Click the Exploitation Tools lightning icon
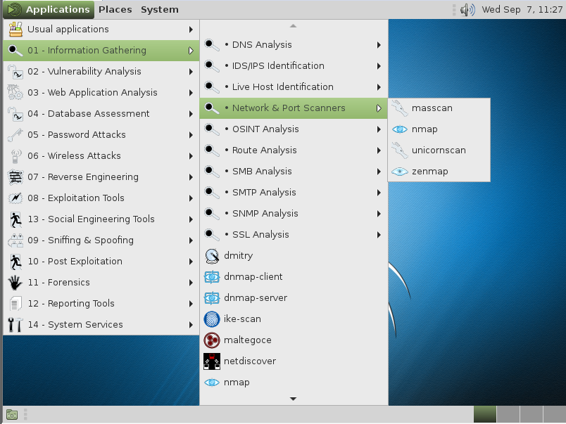566x424 pixels. pyautogui.click(x=15, y=198)
